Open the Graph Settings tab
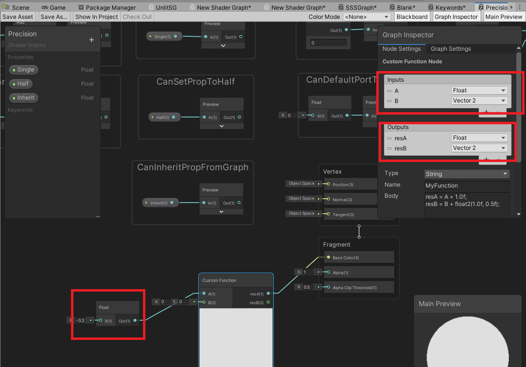526x367 pixels. tap(451, 49)
